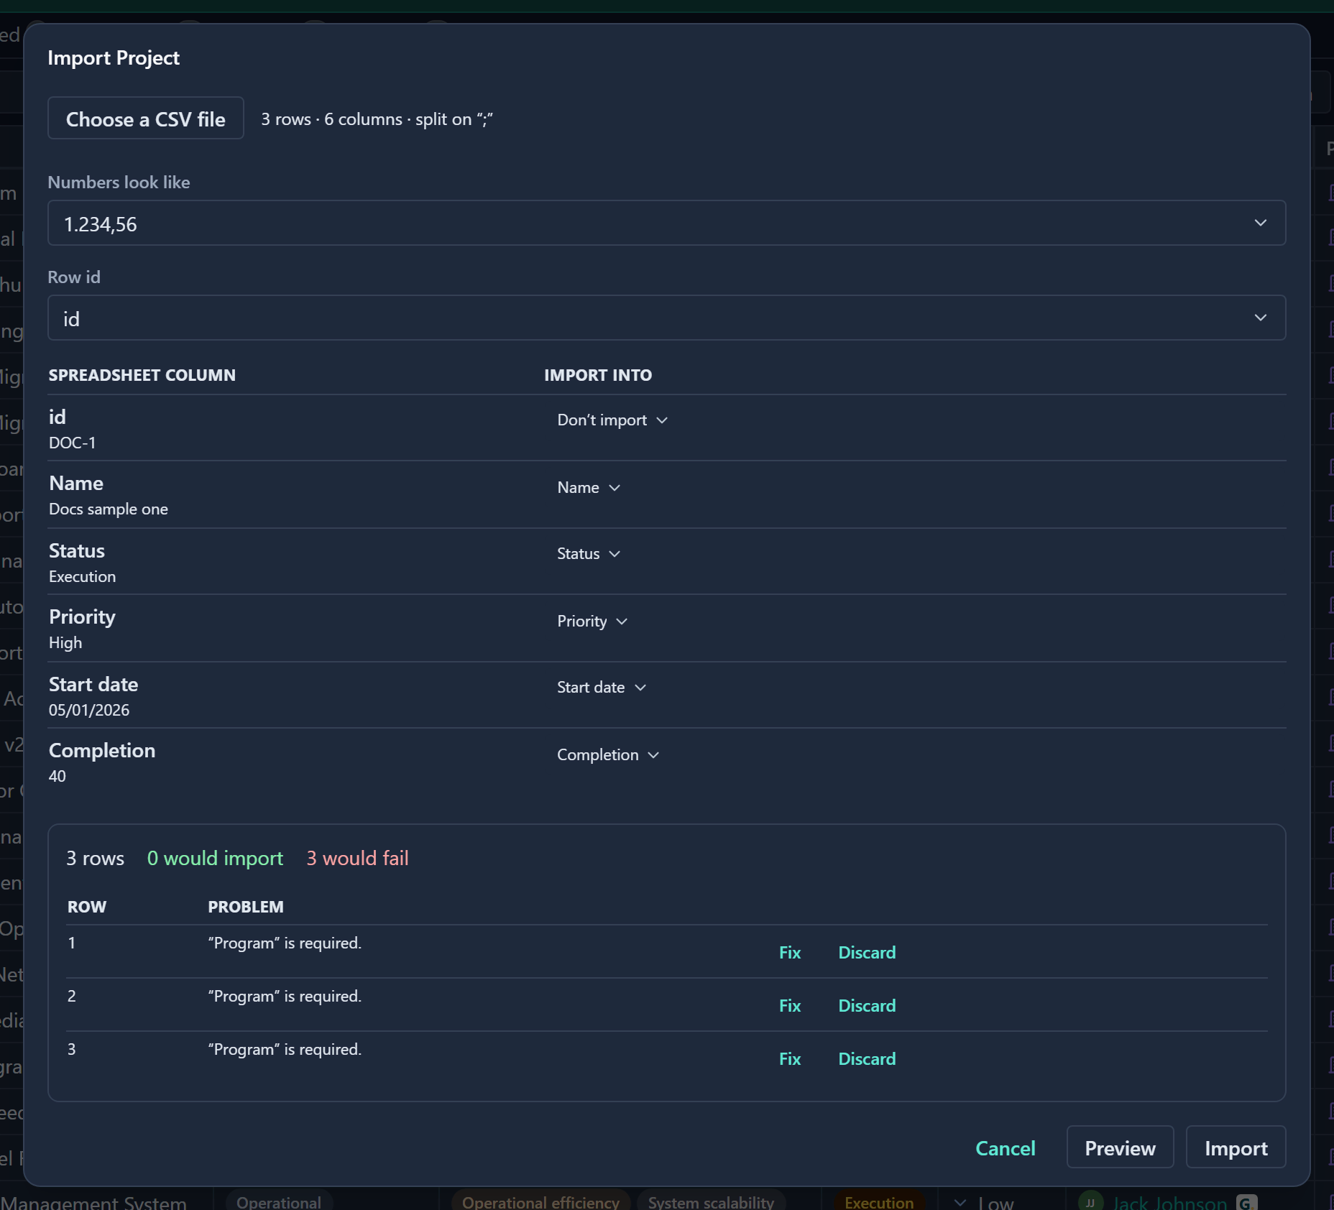
Task: Click the Import button
Action: point(1236,1148)
